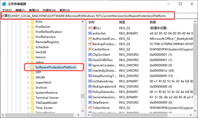Select the actionlist binary value icon
The height and width of the screenshot is (118, 198).
90,33
